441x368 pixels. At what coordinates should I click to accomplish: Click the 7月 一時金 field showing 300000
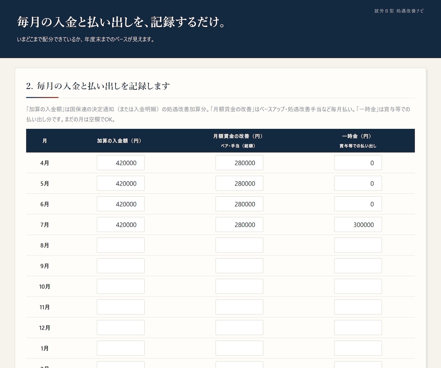tap(358, 225)
